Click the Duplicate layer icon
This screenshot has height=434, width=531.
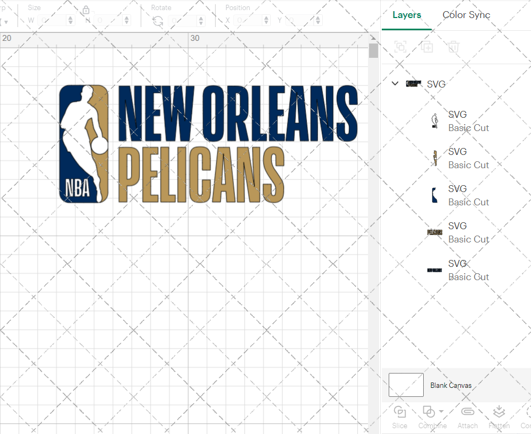(x=427, y=46)
